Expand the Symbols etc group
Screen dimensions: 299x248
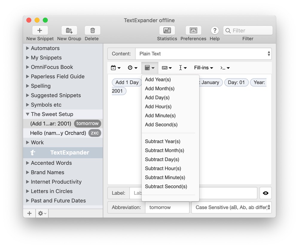click(28, 105)
